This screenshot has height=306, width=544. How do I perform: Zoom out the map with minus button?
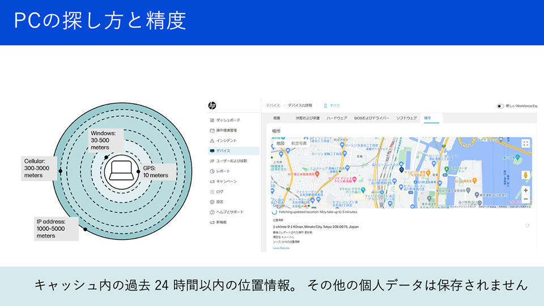tap(526, 199)
